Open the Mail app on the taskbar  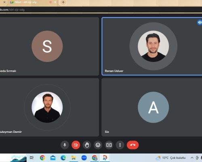click(53, 158)
